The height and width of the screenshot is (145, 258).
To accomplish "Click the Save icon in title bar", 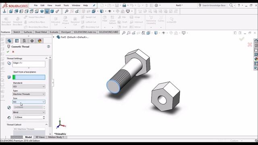I will point(117,5).
